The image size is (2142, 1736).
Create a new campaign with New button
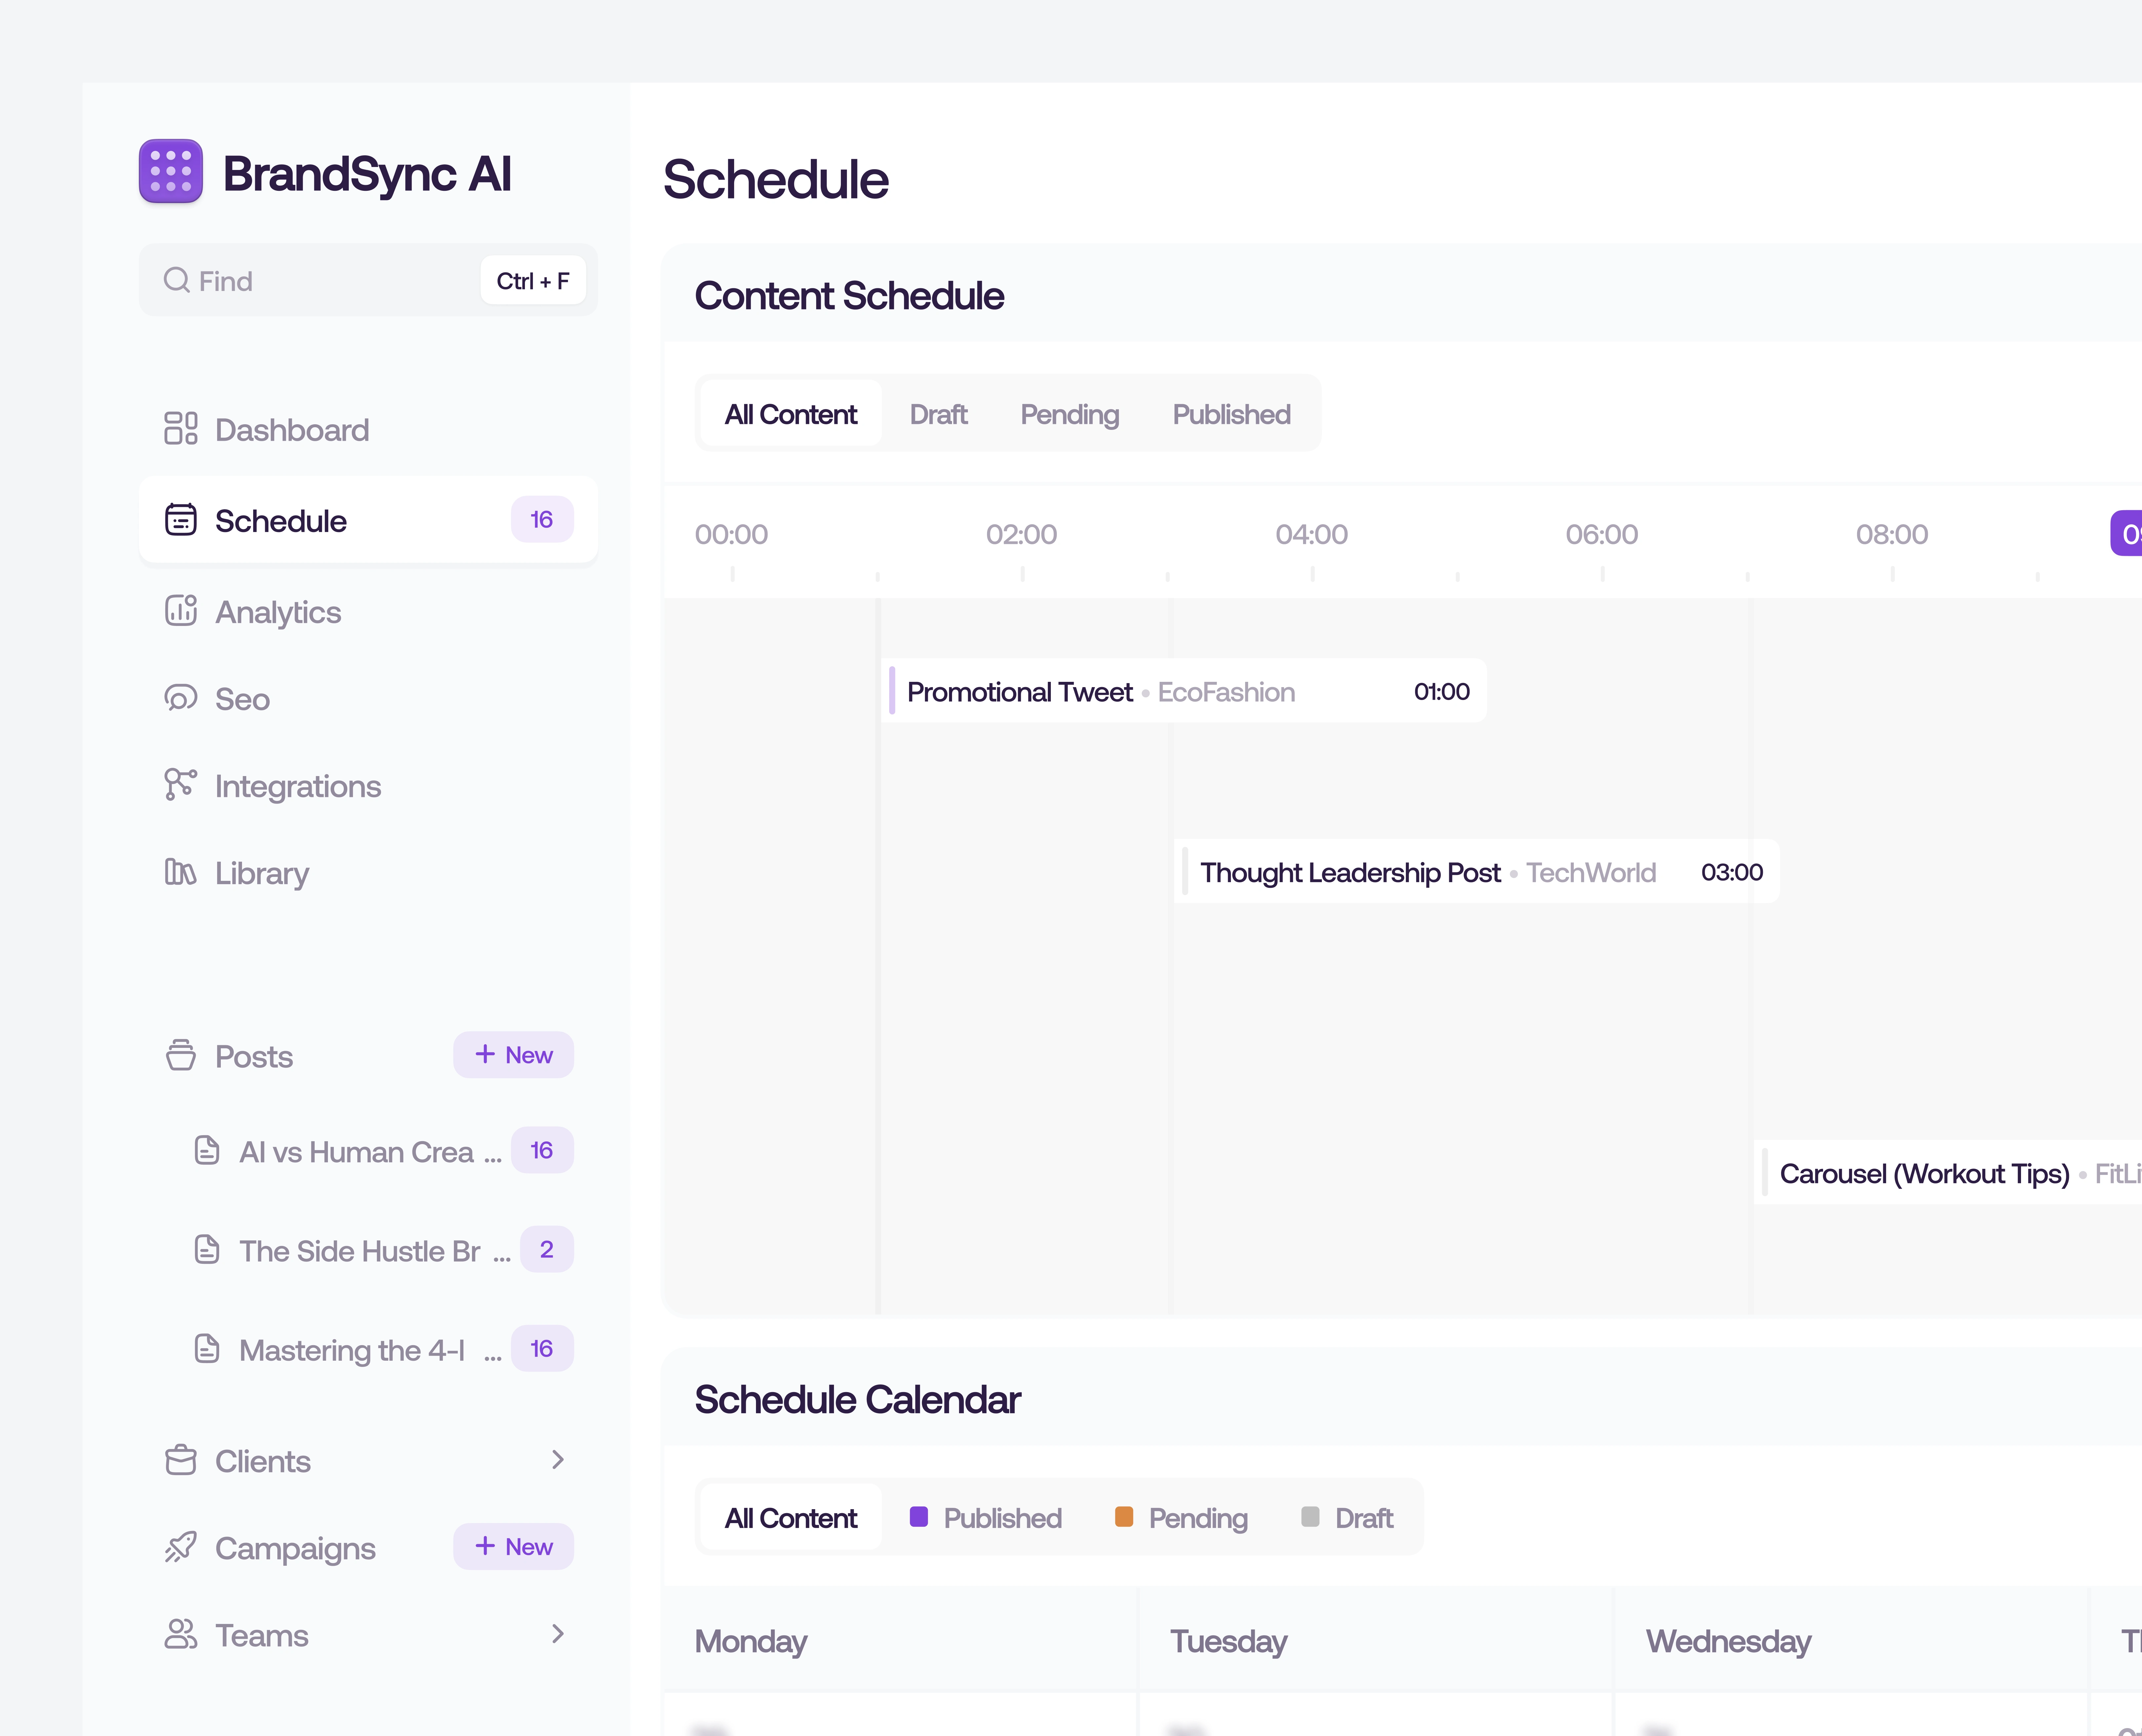pos(514,1547)
